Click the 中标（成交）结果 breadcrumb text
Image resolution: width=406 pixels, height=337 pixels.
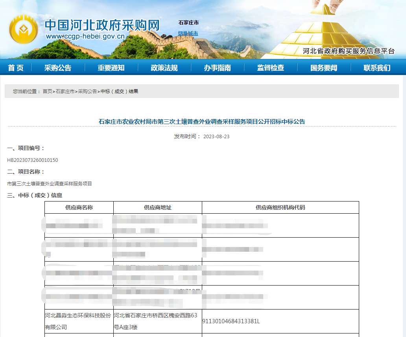[119, 91]
